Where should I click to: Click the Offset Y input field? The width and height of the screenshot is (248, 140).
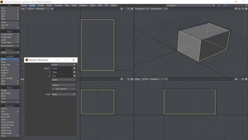pos(62,72)
